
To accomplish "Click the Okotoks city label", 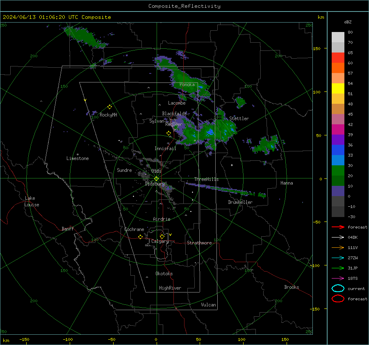I will (x=164, y=274).
